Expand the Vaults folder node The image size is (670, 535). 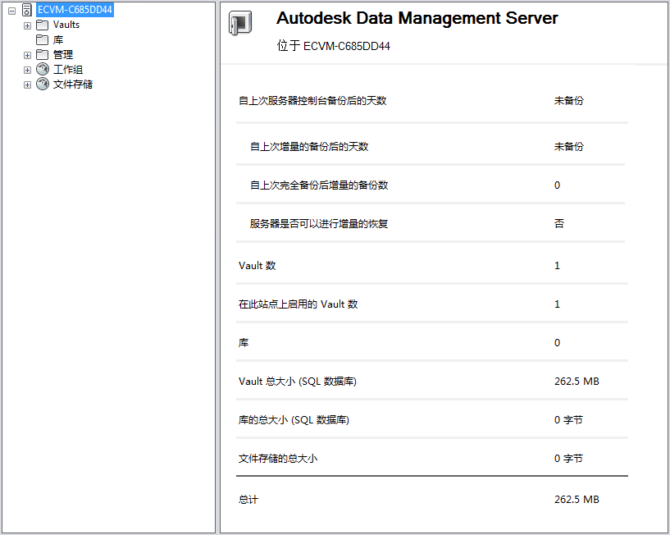pos(27,25)
